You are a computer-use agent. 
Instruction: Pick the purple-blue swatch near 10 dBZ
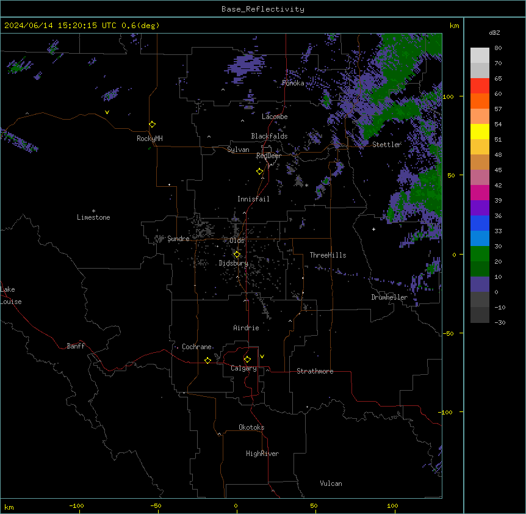pyautogui.click(x=480, y=284)
